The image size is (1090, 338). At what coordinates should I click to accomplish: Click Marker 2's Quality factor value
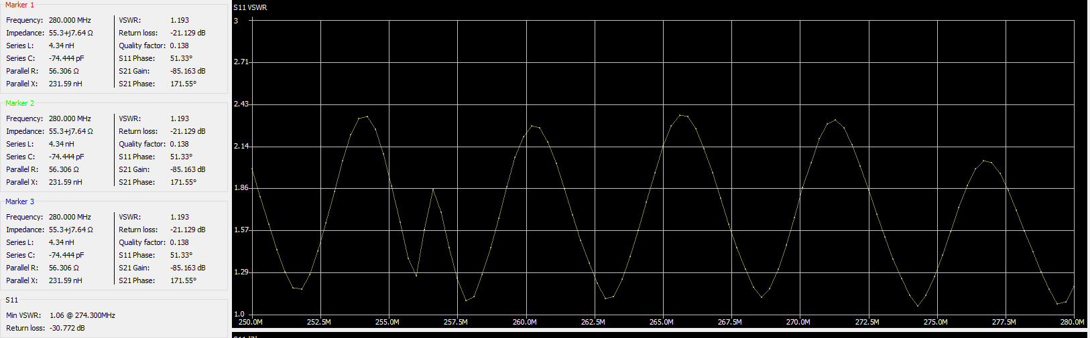[180, 144]
